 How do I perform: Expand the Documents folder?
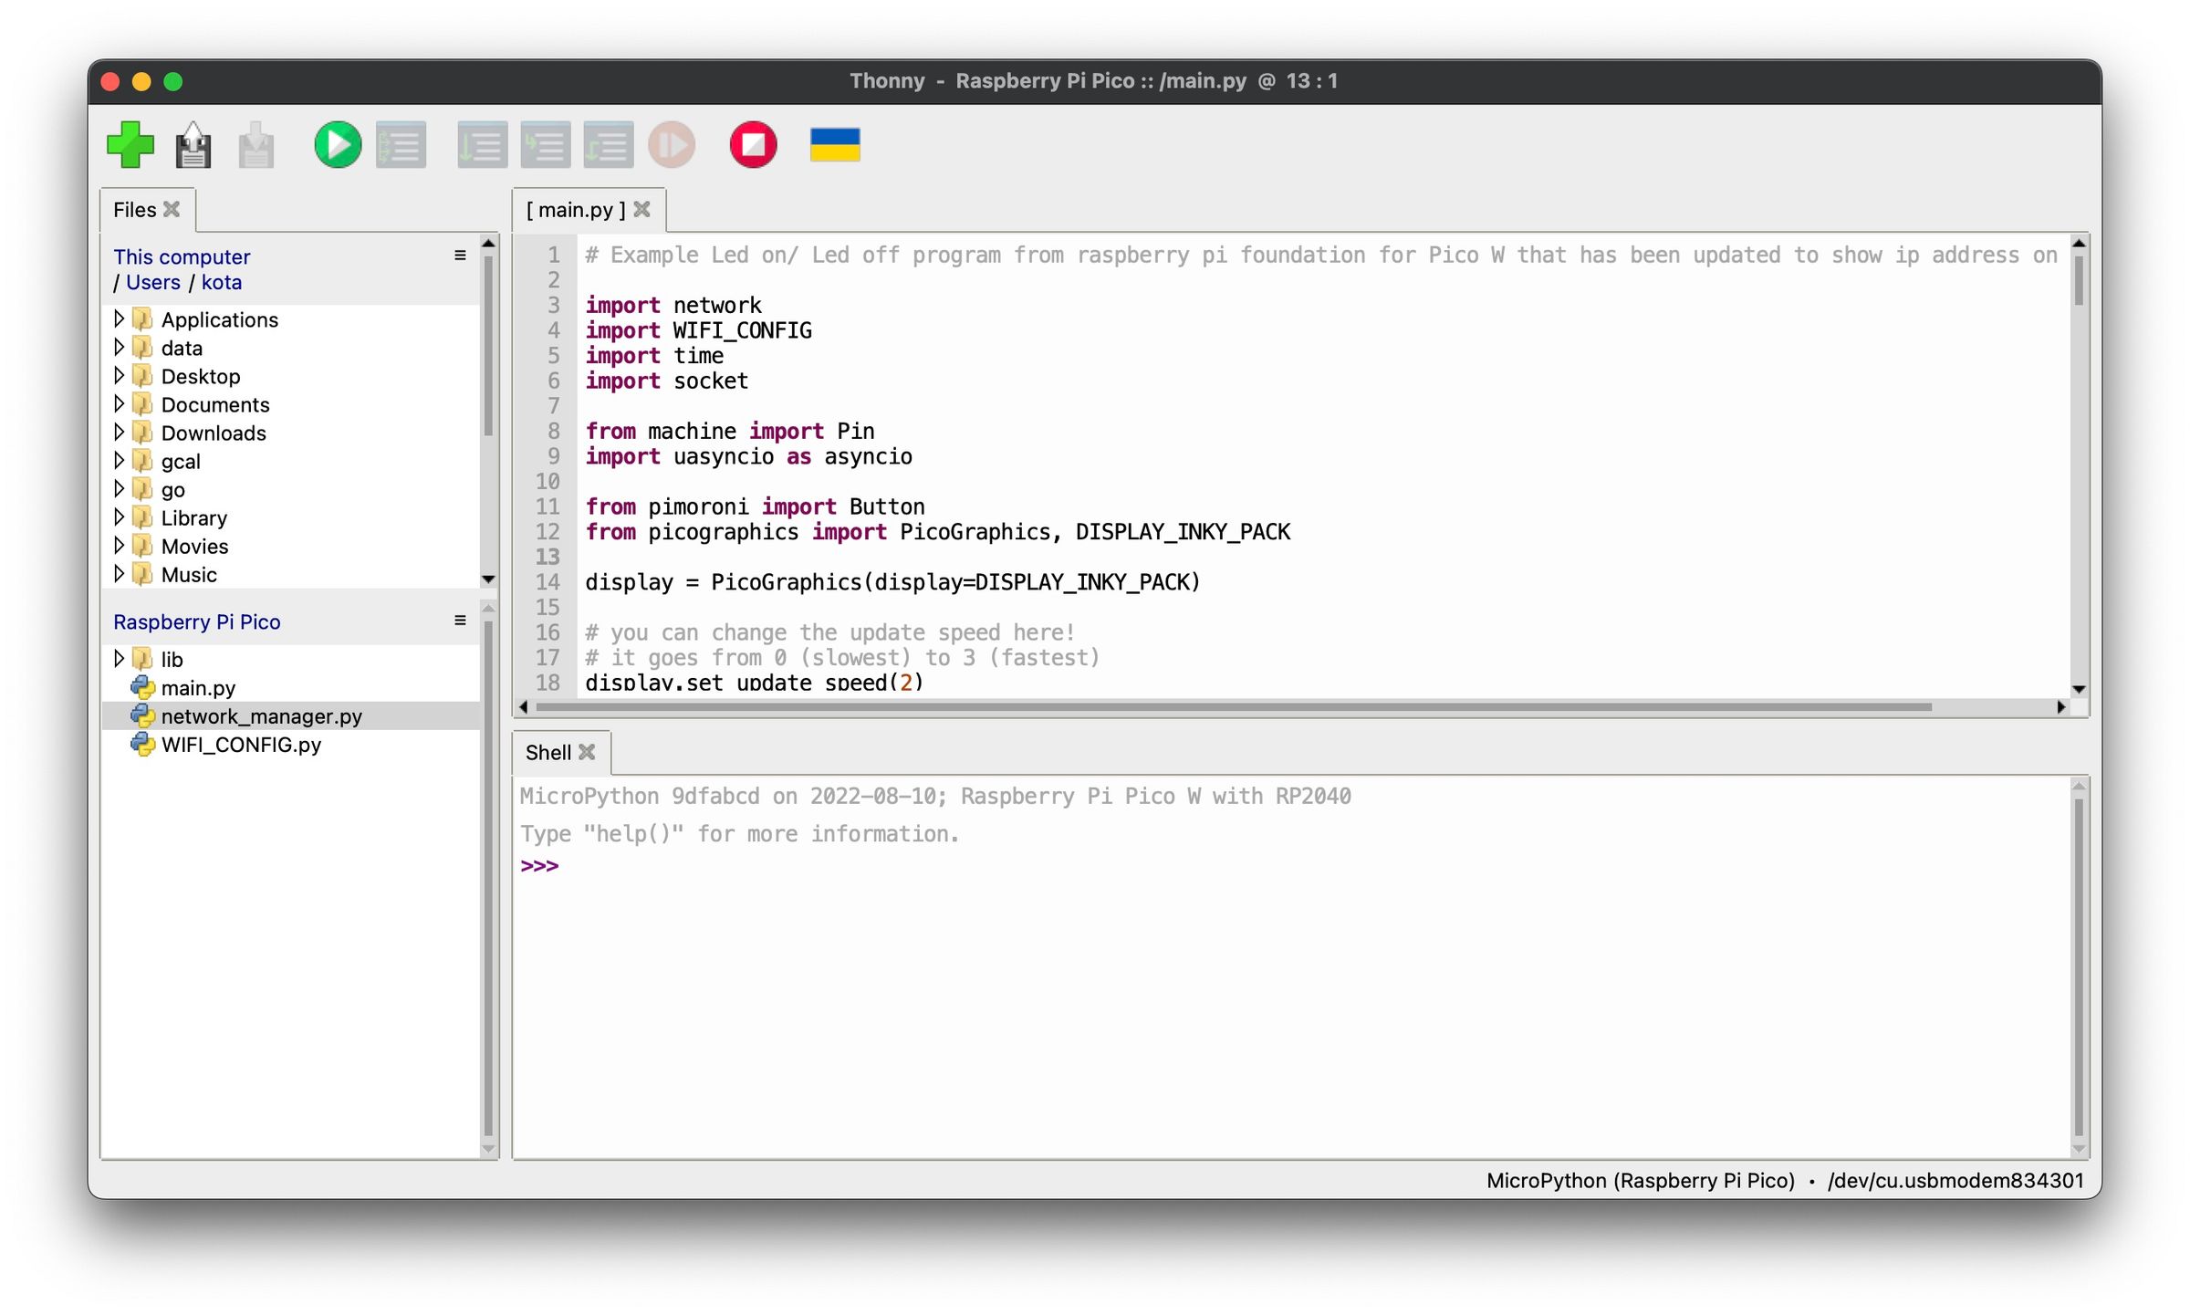coord(119,403)
